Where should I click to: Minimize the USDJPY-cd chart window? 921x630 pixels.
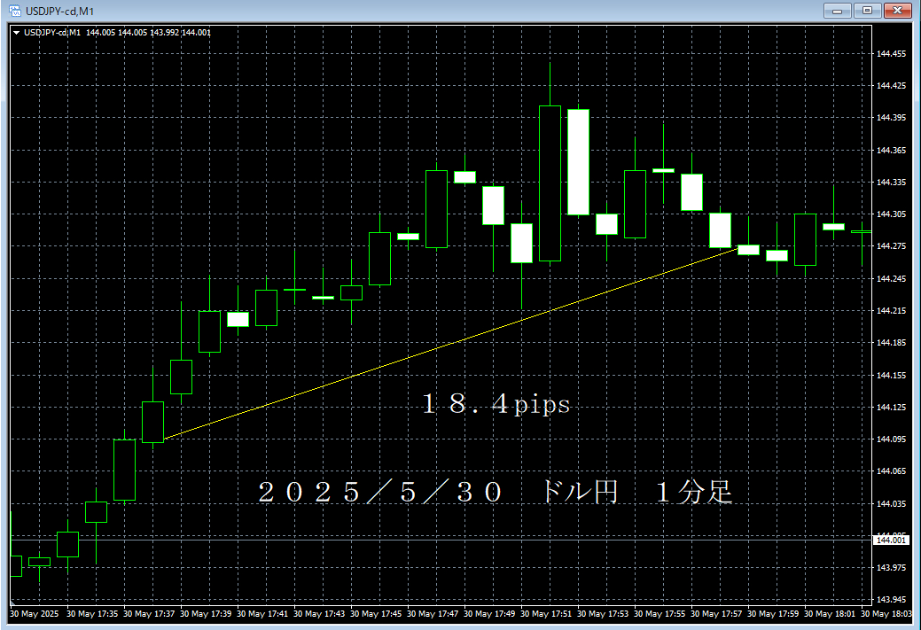[837, 11]
